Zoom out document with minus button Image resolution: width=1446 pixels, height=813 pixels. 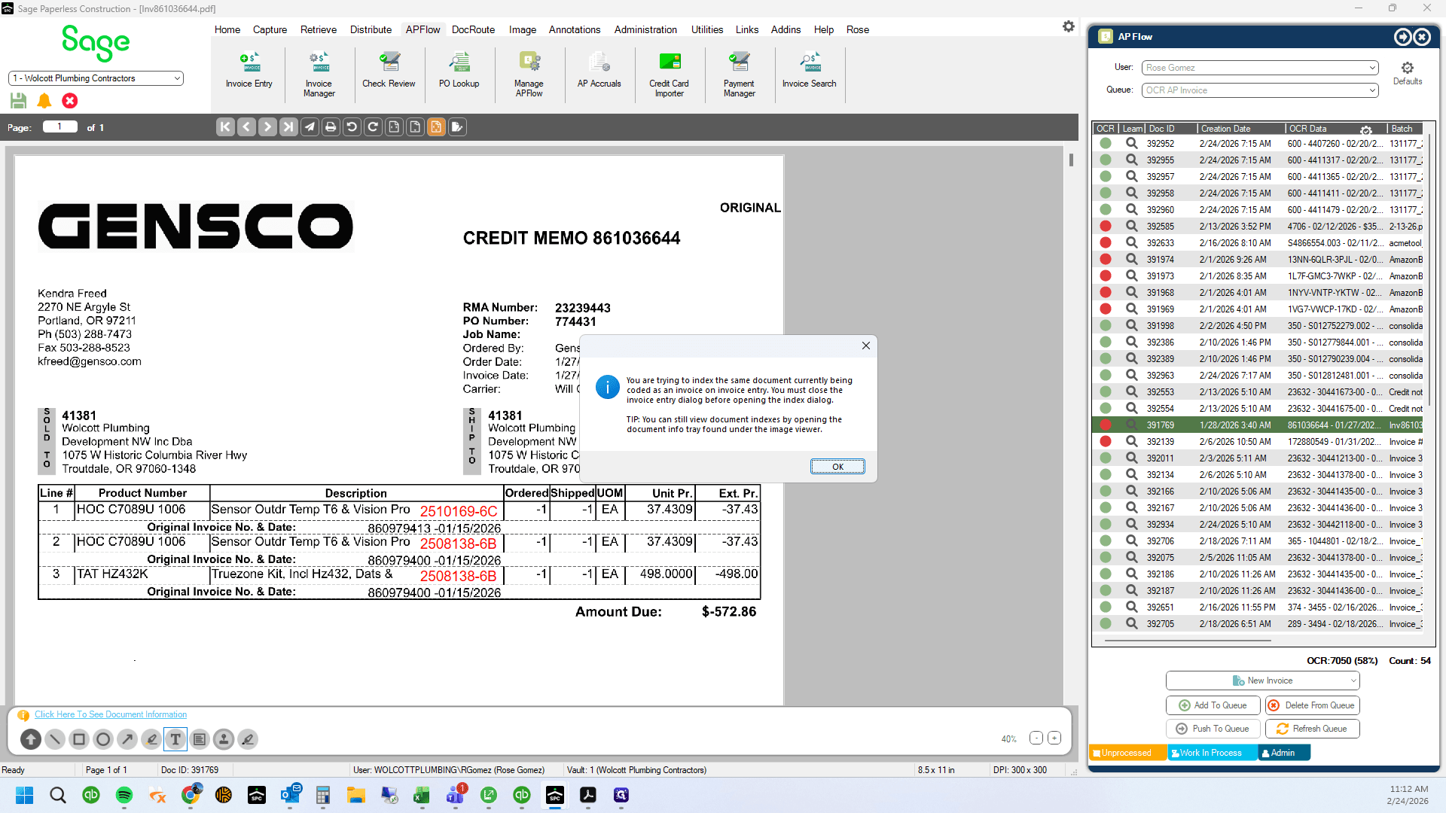click(x=1036, y=738)
